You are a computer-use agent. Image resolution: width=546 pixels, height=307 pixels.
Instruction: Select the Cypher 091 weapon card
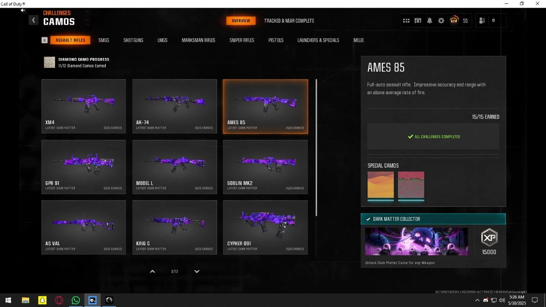pos(265,227)
